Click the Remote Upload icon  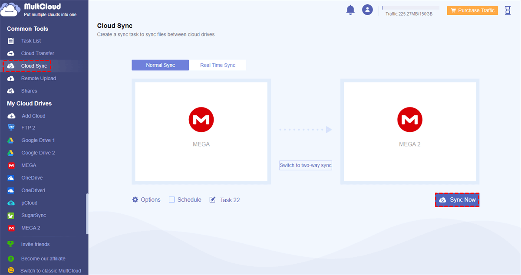(11, 79)
